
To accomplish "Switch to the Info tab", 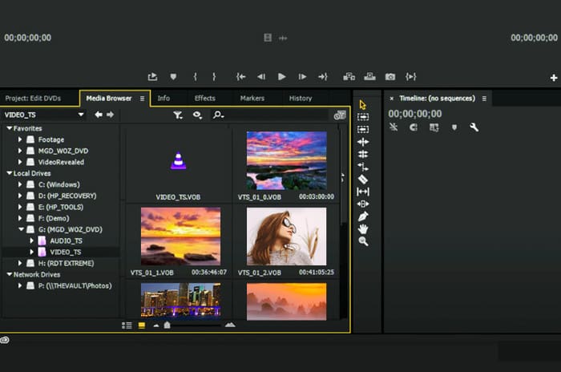I will pyautogui.click(x=163, y=98).
